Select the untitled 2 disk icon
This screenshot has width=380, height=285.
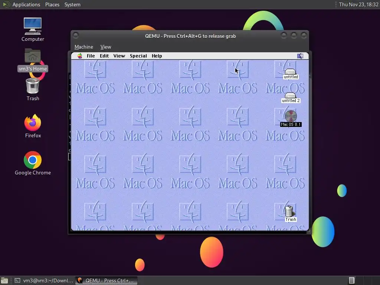[291, 98]
